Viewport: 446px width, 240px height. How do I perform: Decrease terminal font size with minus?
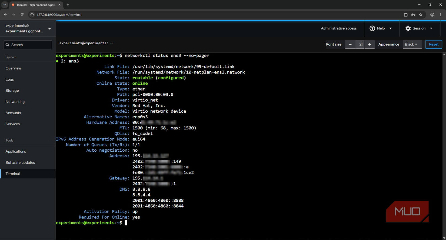click(350, 44)
